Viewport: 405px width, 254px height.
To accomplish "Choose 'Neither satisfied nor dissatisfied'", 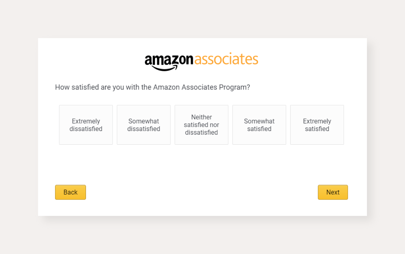I will click(x=201, y=125).
